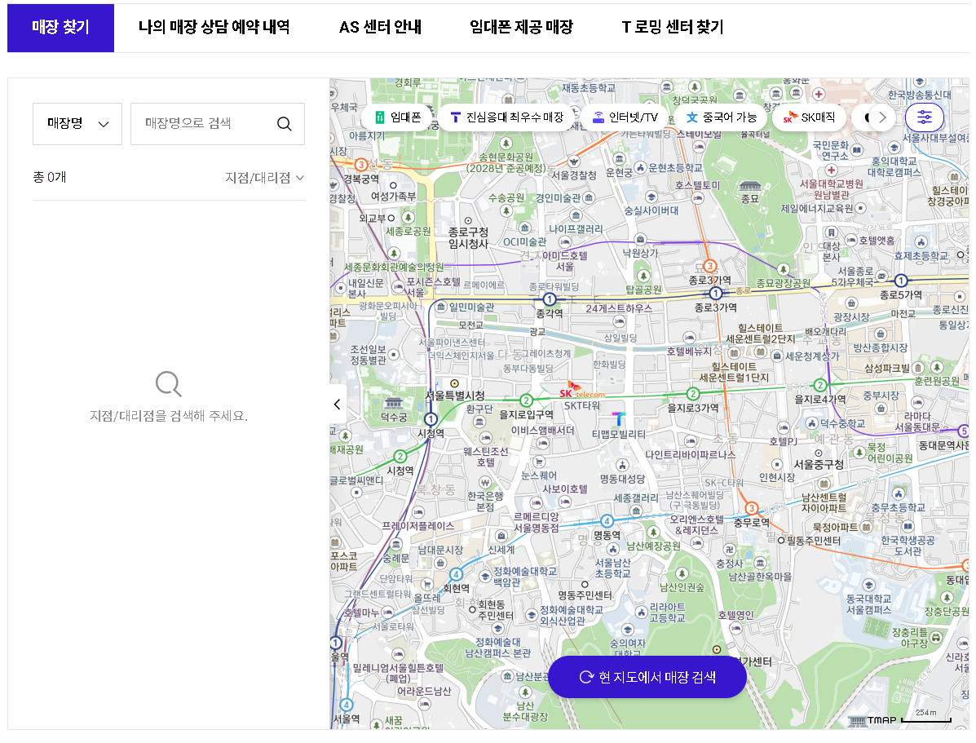The image size is (976, 743).
Task: Click the 서울대학교병원 hospital icon
Action: 831,170
